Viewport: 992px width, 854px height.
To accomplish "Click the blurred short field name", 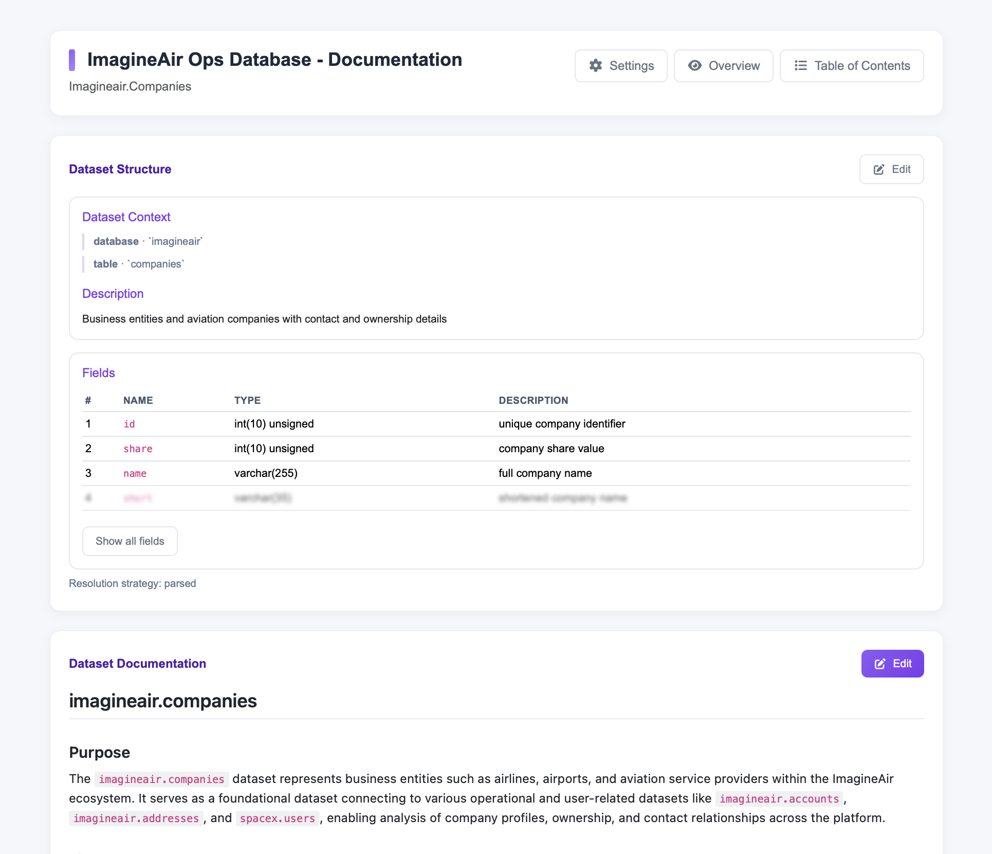I will pos(138,498).
